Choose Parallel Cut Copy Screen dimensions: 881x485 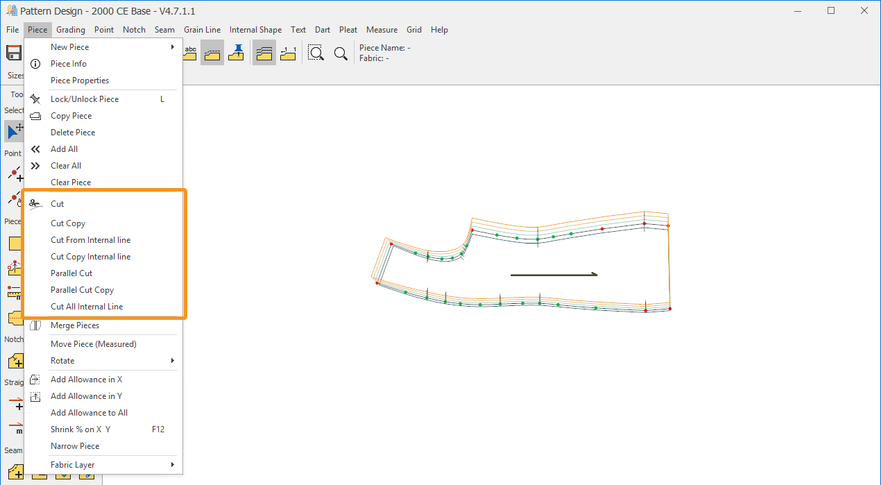click(x=82, y=290)
